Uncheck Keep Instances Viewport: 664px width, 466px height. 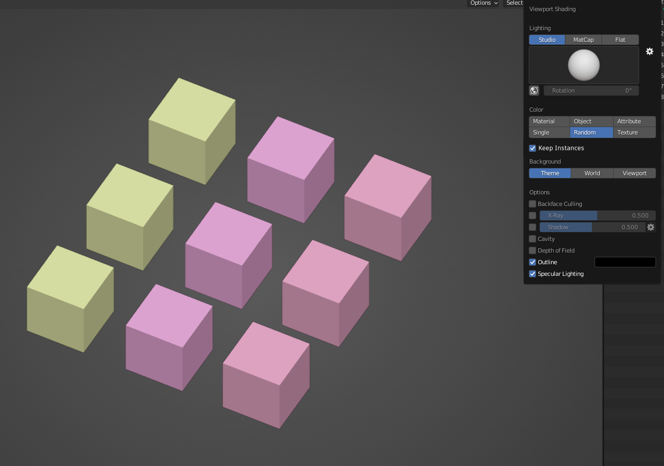(x=532, y=148)
